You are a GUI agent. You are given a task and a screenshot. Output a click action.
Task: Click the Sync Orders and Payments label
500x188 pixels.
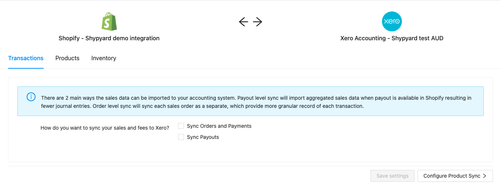pyautogui.click(x=219, y=126)
